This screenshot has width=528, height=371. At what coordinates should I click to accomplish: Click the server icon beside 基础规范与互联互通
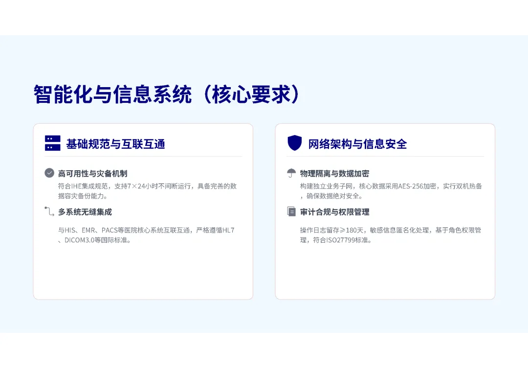52,143
